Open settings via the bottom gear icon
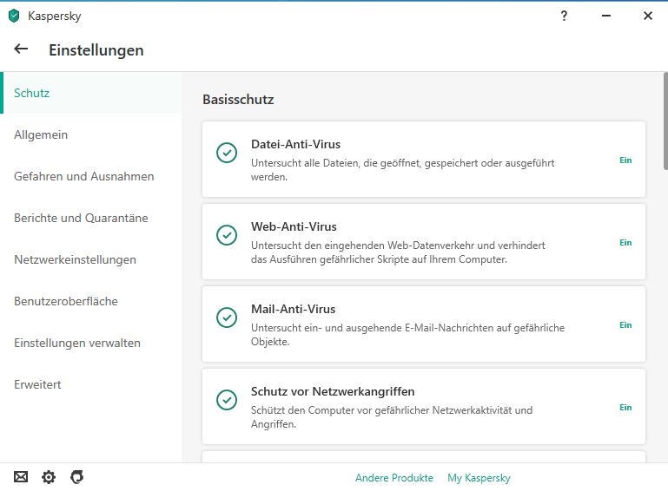 (x=49, y=477)
